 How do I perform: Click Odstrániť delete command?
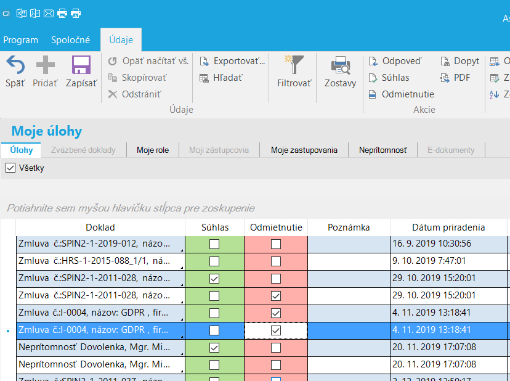[x=135, y=94]
